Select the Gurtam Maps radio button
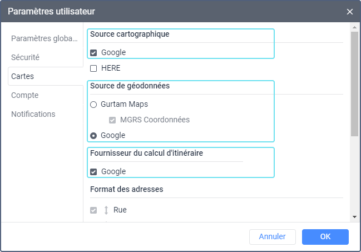Screen dimensions: 361x252 pyautogui.click(x=93, y=104)
